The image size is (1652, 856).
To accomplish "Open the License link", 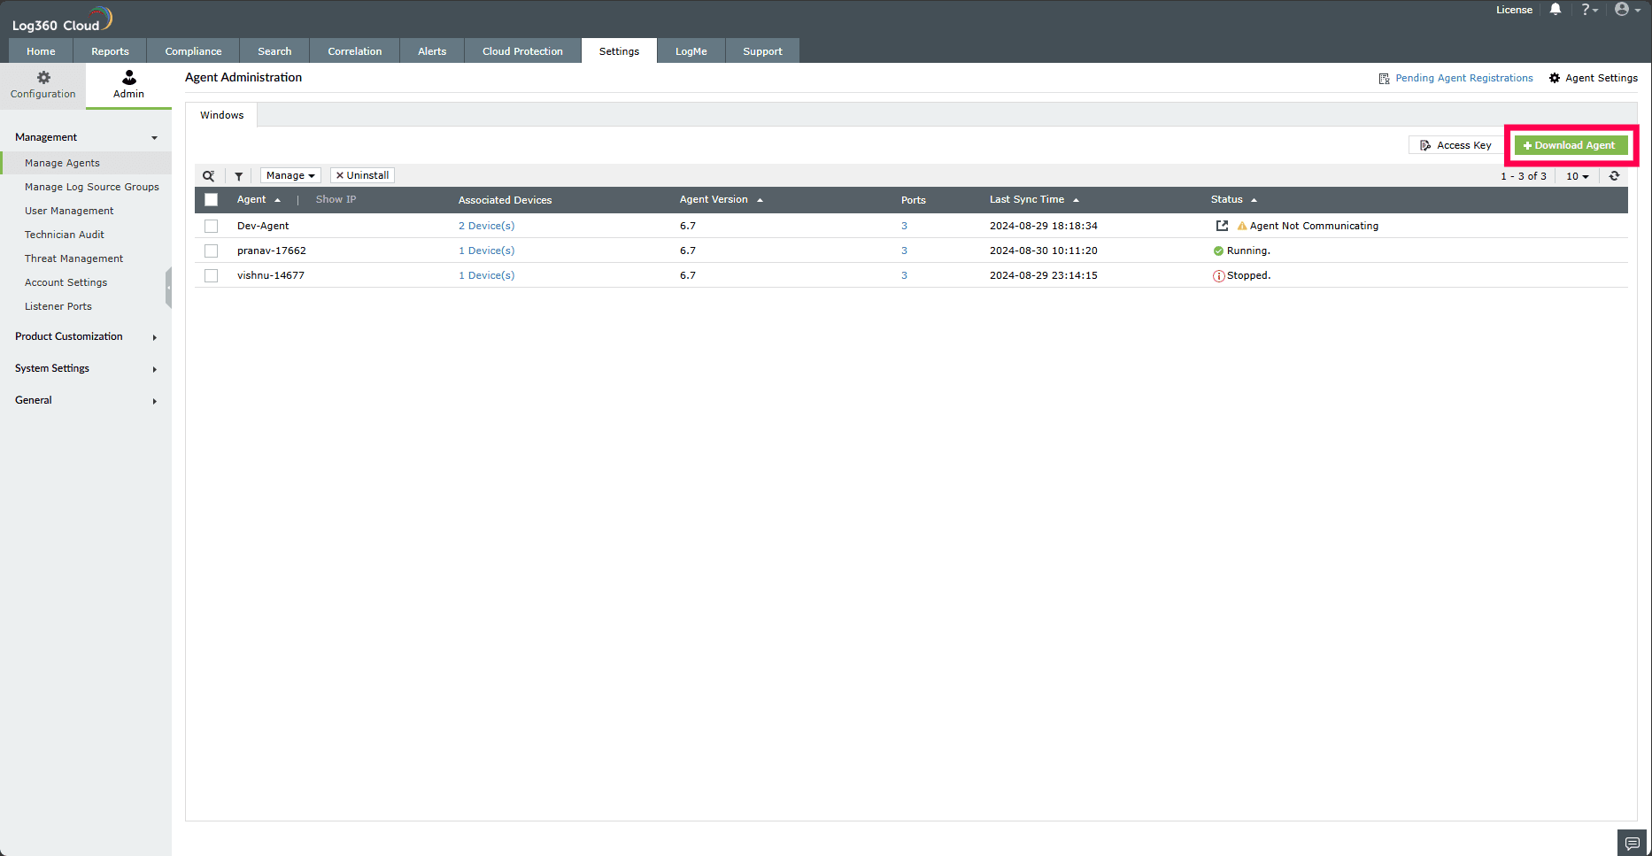I will (x=1514, y=10).
